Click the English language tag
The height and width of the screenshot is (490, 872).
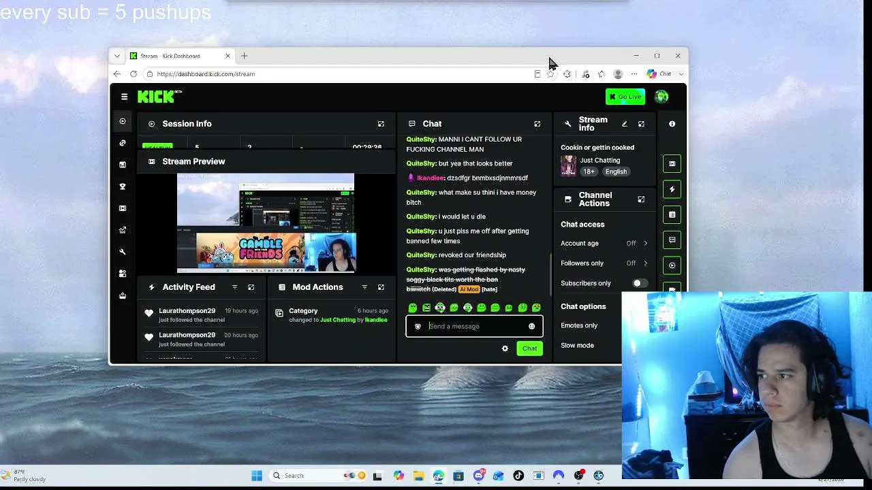(x=616, y=171)
